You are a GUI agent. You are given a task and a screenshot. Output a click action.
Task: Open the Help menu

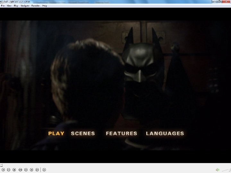pyautogui.click(x=45, y=5)
